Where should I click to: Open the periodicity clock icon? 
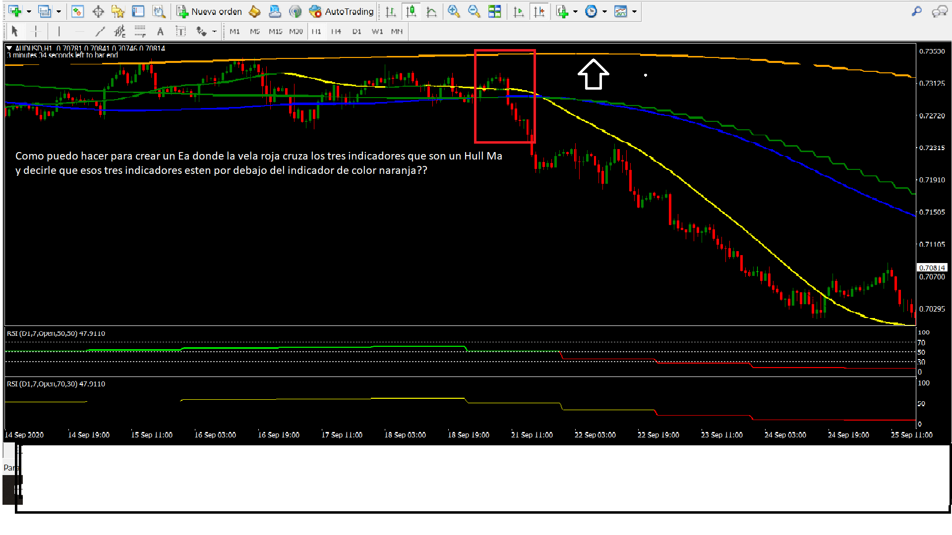click(591, 11)
